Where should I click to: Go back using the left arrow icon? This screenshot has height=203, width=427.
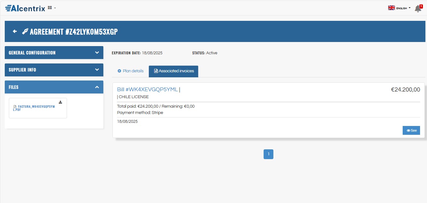tap(15, 31)
